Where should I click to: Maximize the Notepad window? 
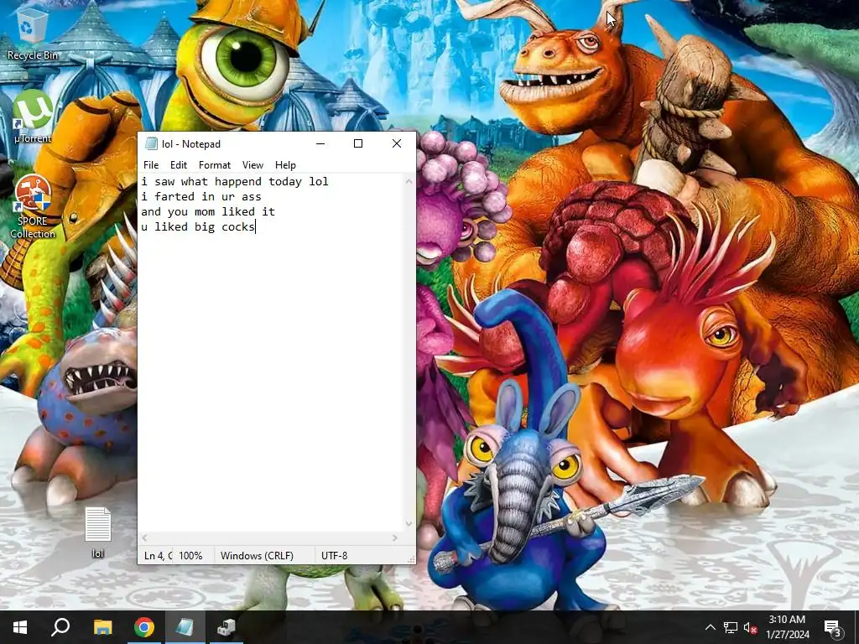(358, 143)
